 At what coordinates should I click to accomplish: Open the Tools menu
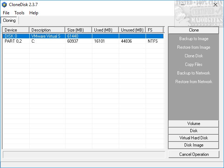[19, 13]
